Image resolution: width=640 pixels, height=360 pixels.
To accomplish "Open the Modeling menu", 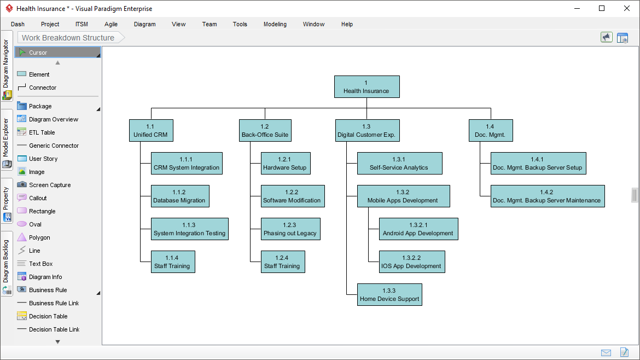I will click(275, 24).
